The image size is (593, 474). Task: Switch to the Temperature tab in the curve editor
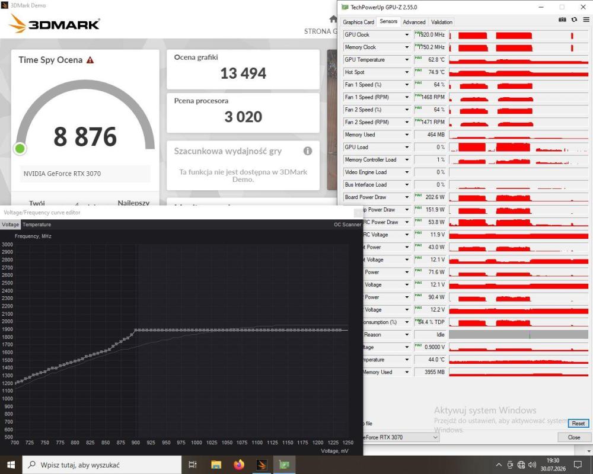point(37,225)
